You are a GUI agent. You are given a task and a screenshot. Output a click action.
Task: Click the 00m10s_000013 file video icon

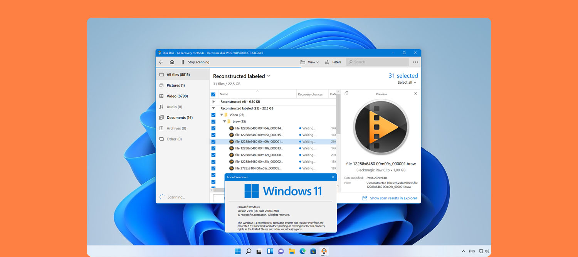click(x=232, y=148)
